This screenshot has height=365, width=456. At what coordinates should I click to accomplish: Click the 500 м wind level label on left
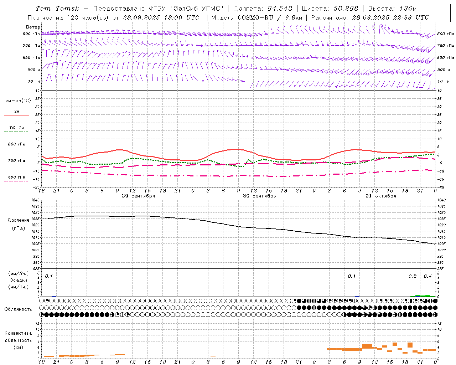click(x=34, y=70)
